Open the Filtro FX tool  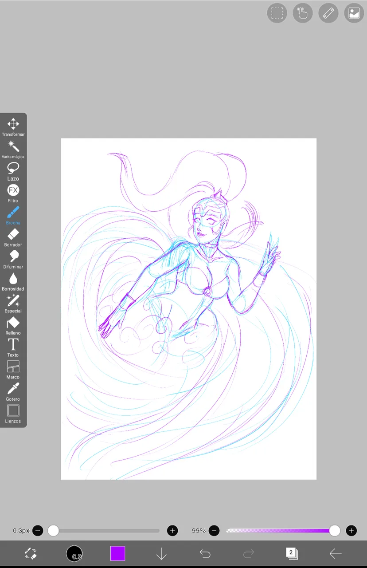[x=13, y=193]
